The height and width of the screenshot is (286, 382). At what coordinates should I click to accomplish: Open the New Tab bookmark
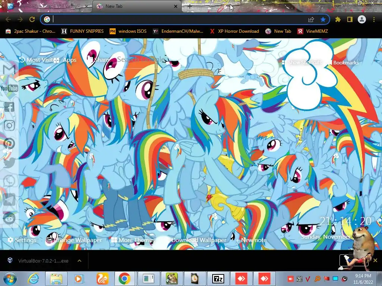[278, 31]
